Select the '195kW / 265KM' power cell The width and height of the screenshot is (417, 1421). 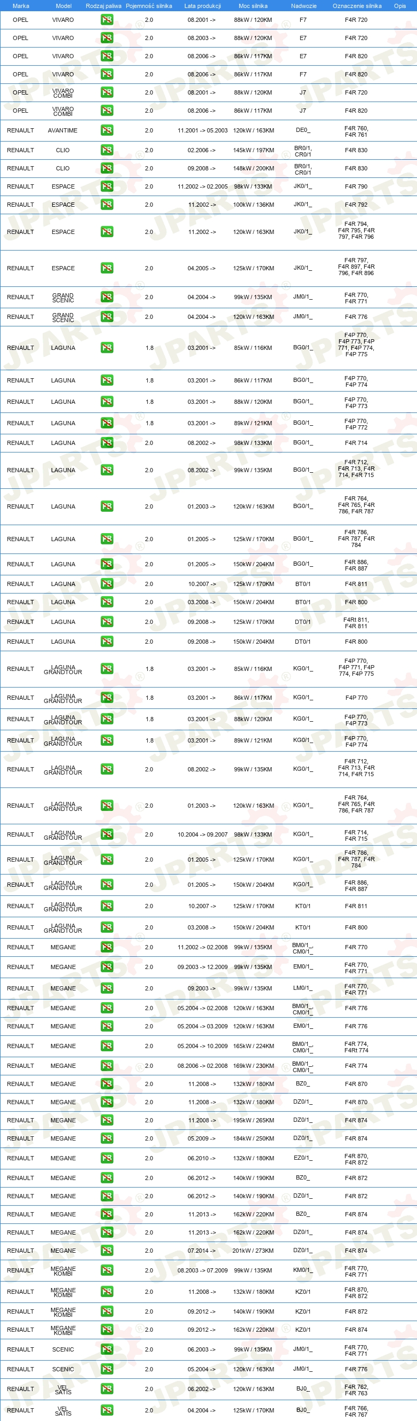click(253, 1120)
